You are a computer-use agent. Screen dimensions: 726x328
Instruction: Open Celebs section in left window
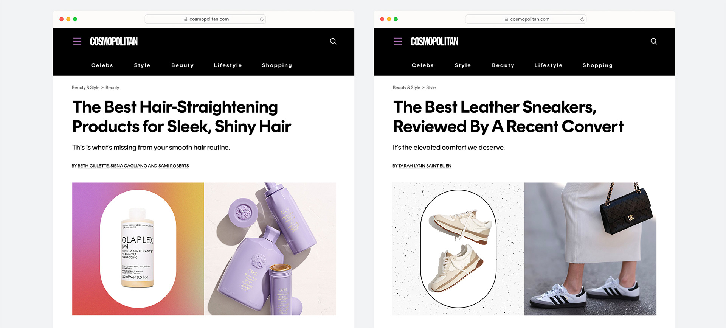(x=102, y=65)
